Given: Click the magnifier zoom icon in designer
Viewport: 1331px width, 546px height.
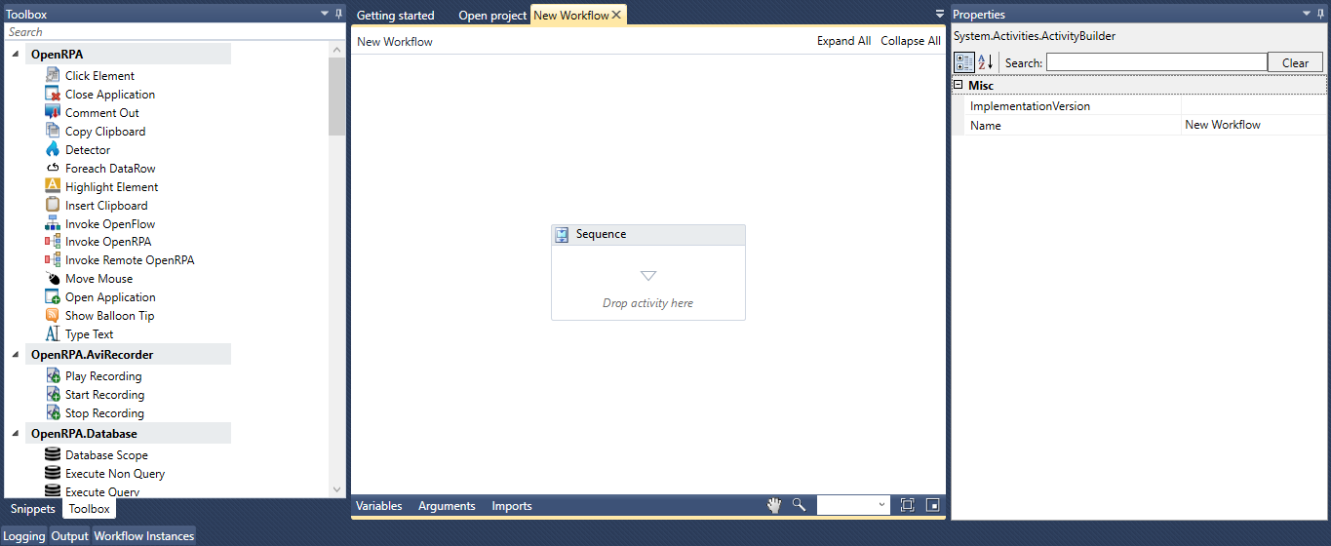Looking at the screenshot, I should (x=799, y=505).
